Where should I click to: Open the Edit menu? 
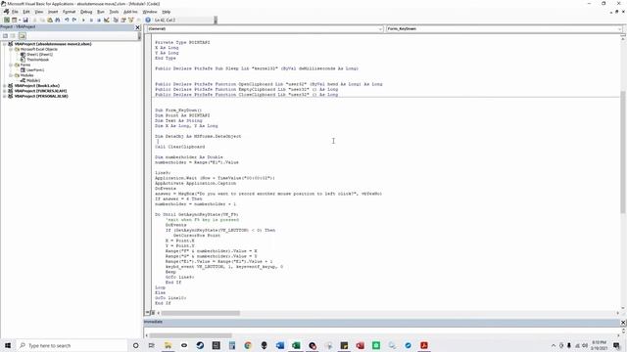(x=26, y=12)
